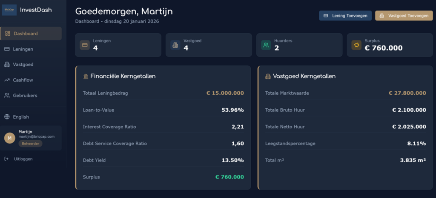Click the Vastgoed building sidebar icon
The height and width of the screenshot is (198, 436).
(7, 65)
